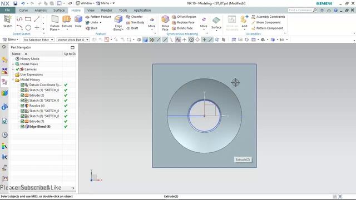Toggle checkbox for Extrude (2)

(22, 95)
